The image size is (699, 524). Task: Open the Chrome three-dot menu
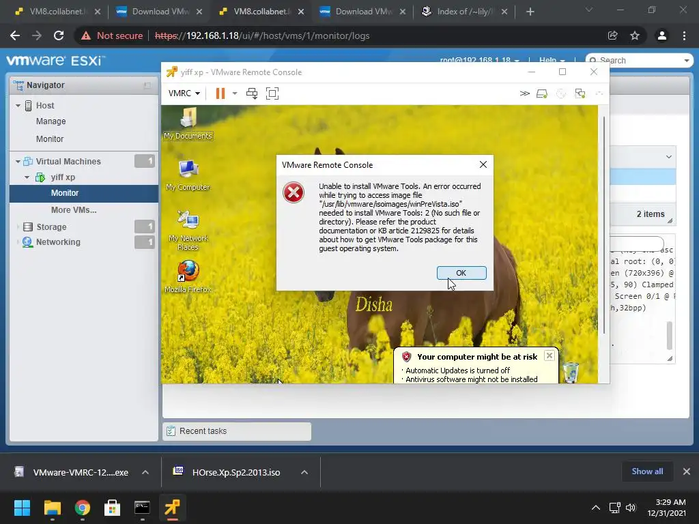684,35
